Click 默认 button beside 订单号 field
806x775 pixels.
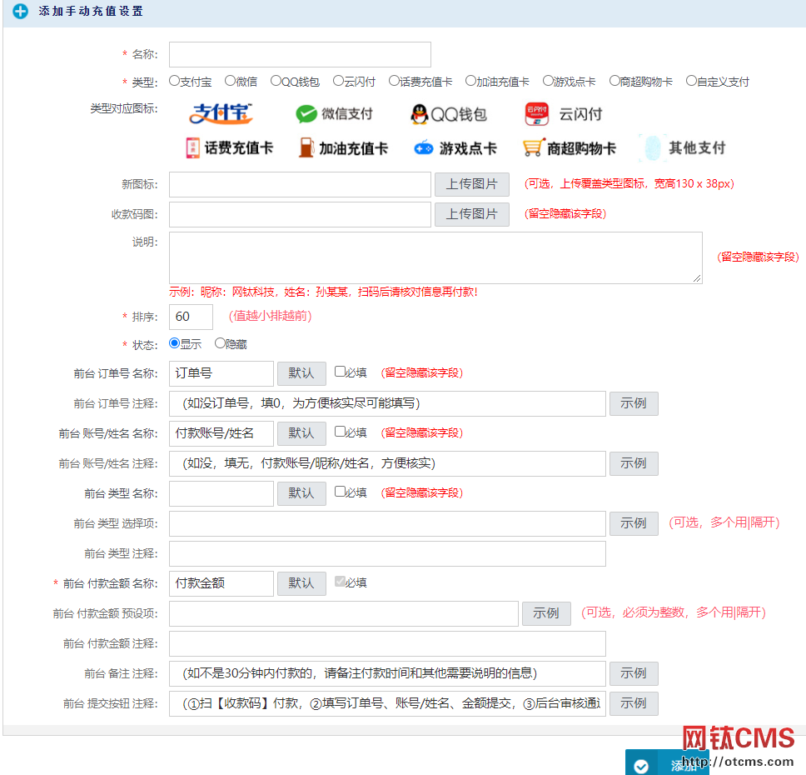point(301,373)
